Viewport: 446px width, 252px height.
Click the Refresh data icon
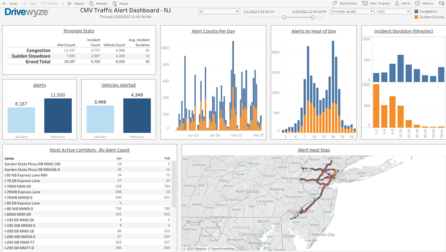coord(92,3)
